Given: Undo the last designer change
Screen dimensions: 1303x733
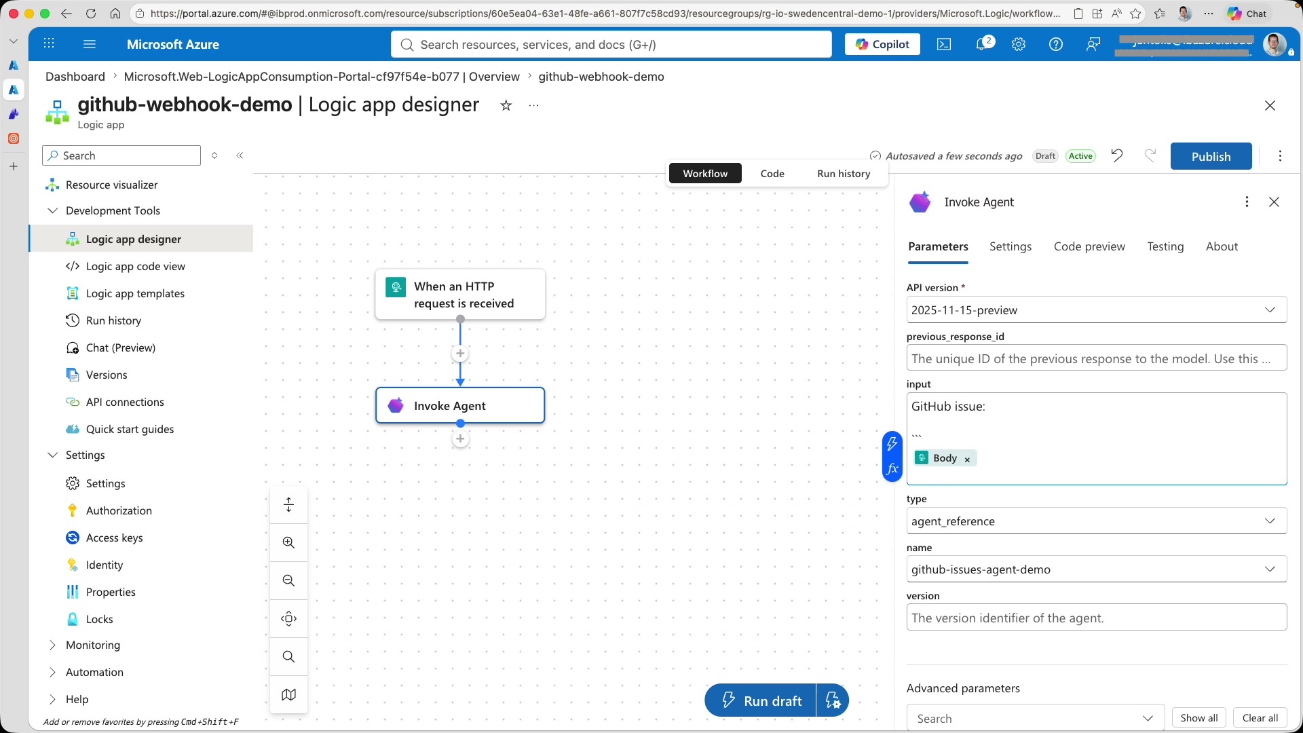Looking at the screenshot, I should 1117,155.
